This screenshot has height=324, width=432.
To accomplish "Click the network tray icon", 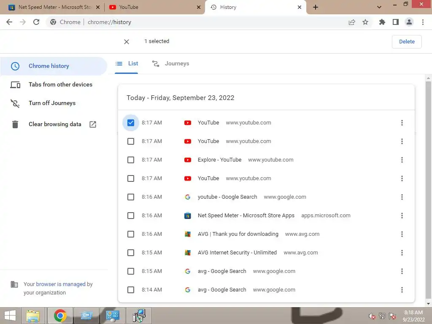I will point(382,316).
